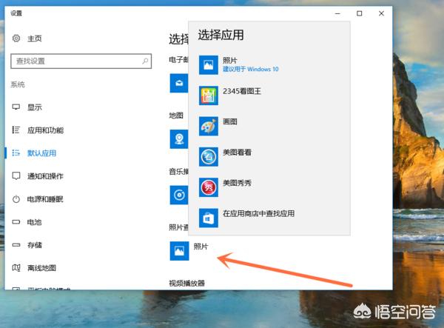The image size is (444, 328).
Task: Open 应用和功能 settings
Action: coord(45,130)
